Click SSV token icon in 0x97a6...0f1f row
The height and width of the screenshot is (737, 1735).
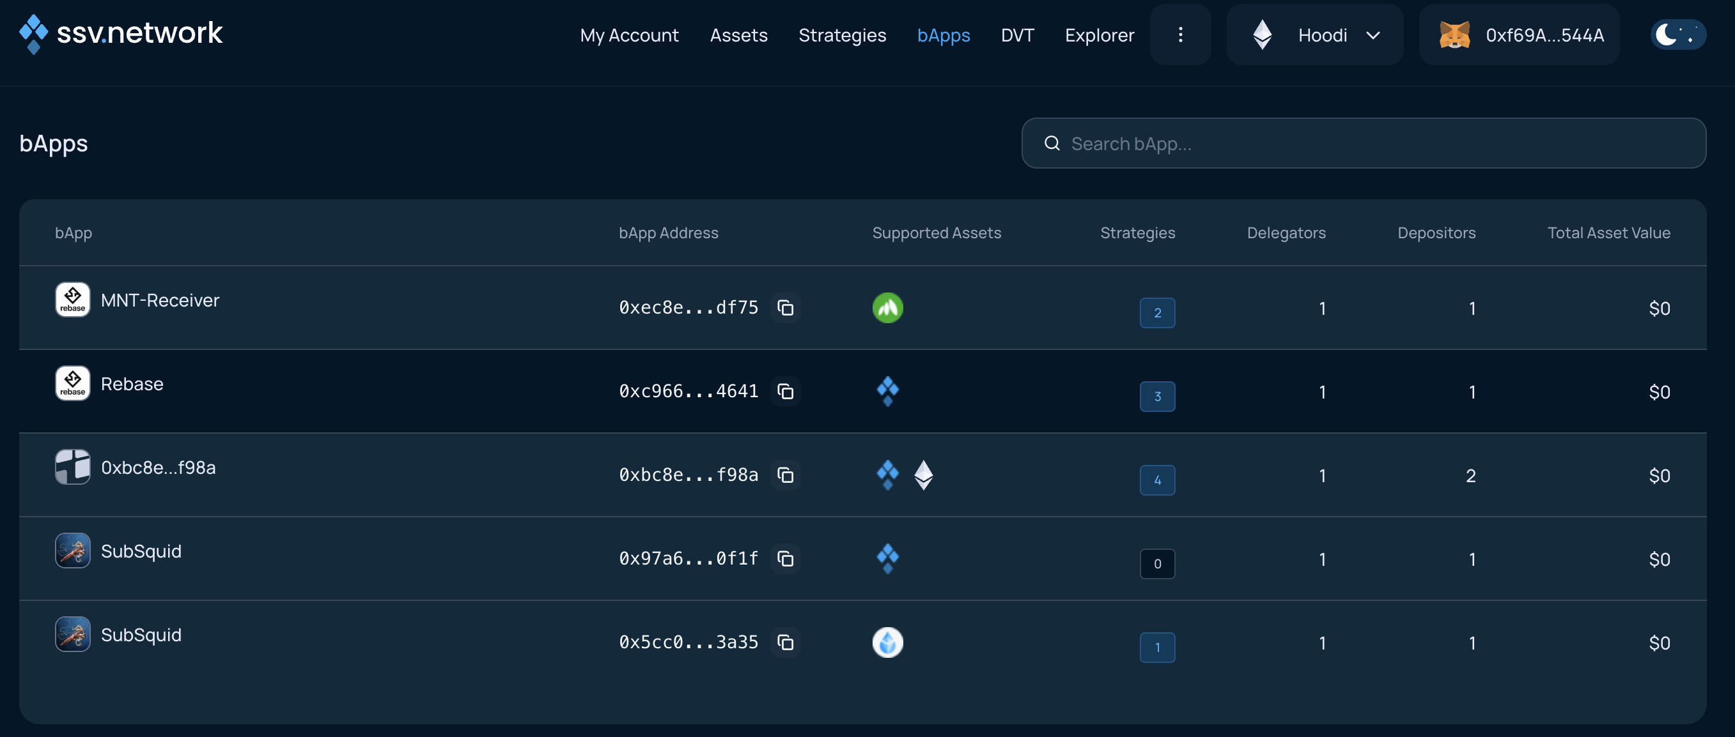pos(888,559)
